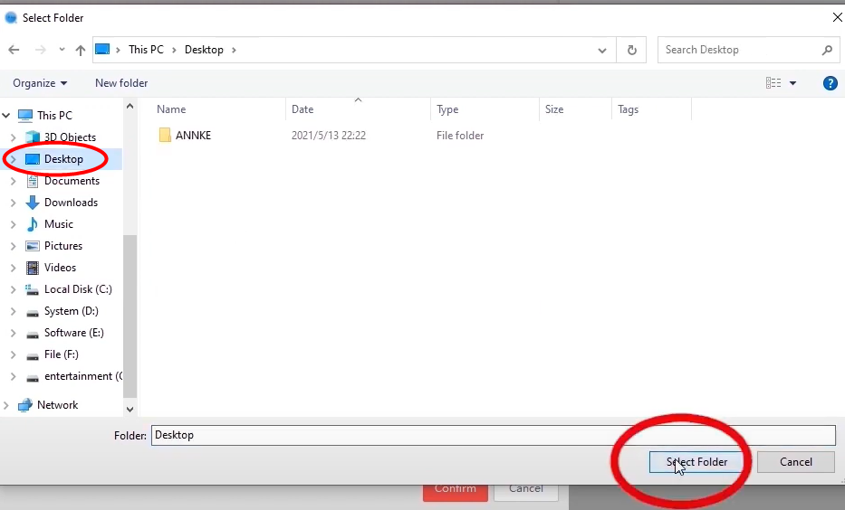The width and height of the screenshot is (845, 510).
Task: Click the Back navigation arrow
Action: pos(14,50)
